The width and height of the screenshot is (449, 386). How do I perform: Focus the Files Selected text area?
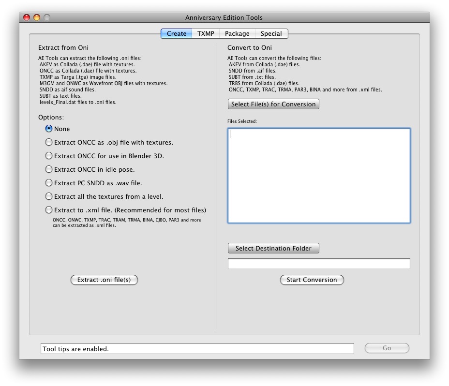[319, 176]
